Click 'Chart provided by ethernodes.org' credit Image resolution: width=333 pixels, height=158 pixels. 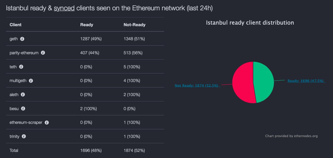[291, 136]
